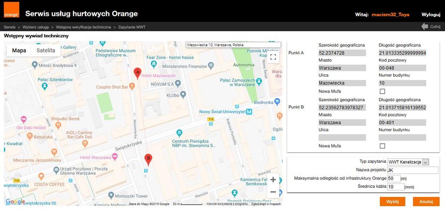Screen dimensions: 445x210
Task: Toggle fullscreen map view icon
Action: pos(273,57)
